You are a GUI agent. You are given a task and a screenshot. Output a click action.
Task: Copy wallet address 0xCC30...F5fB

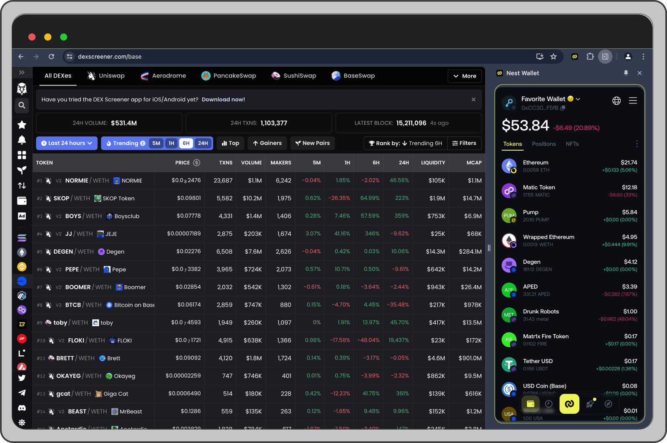[x=563, y=108]
